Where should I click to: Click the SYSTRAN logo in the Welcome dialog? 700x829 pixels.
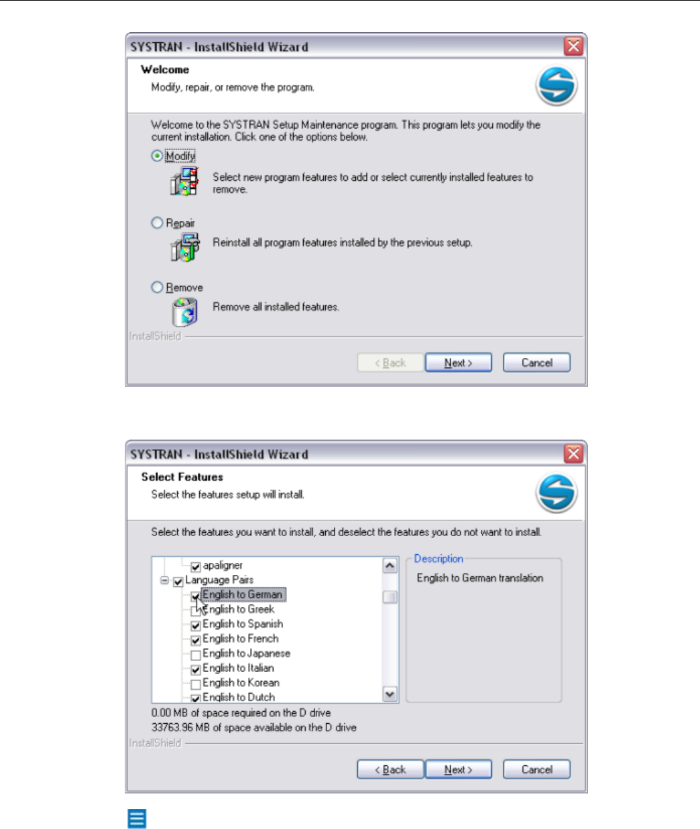coord(557,86)
